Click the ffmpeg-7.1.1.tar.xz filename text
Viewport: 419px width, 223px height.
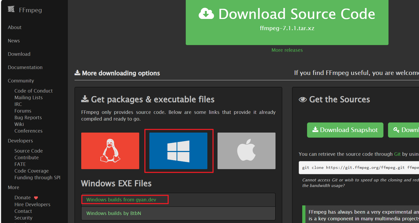[287, 28]
